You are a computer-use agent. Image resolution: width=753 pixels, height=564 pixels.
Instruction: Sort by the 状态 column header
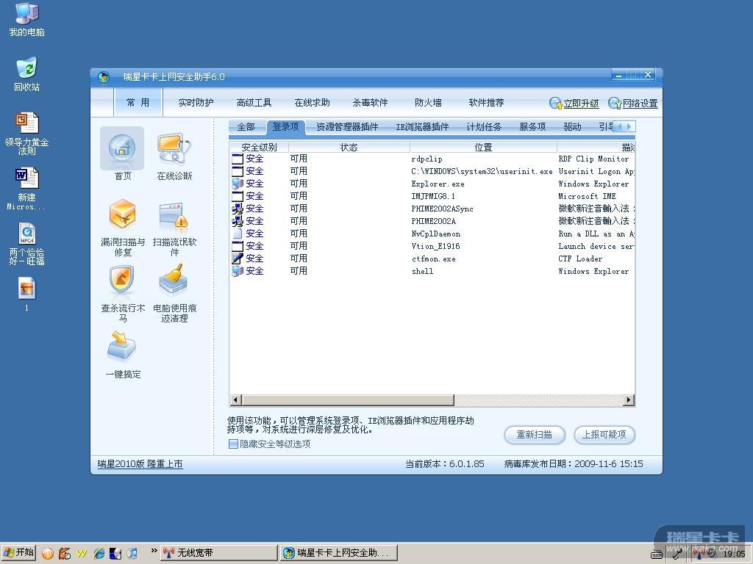click(349, 147)
